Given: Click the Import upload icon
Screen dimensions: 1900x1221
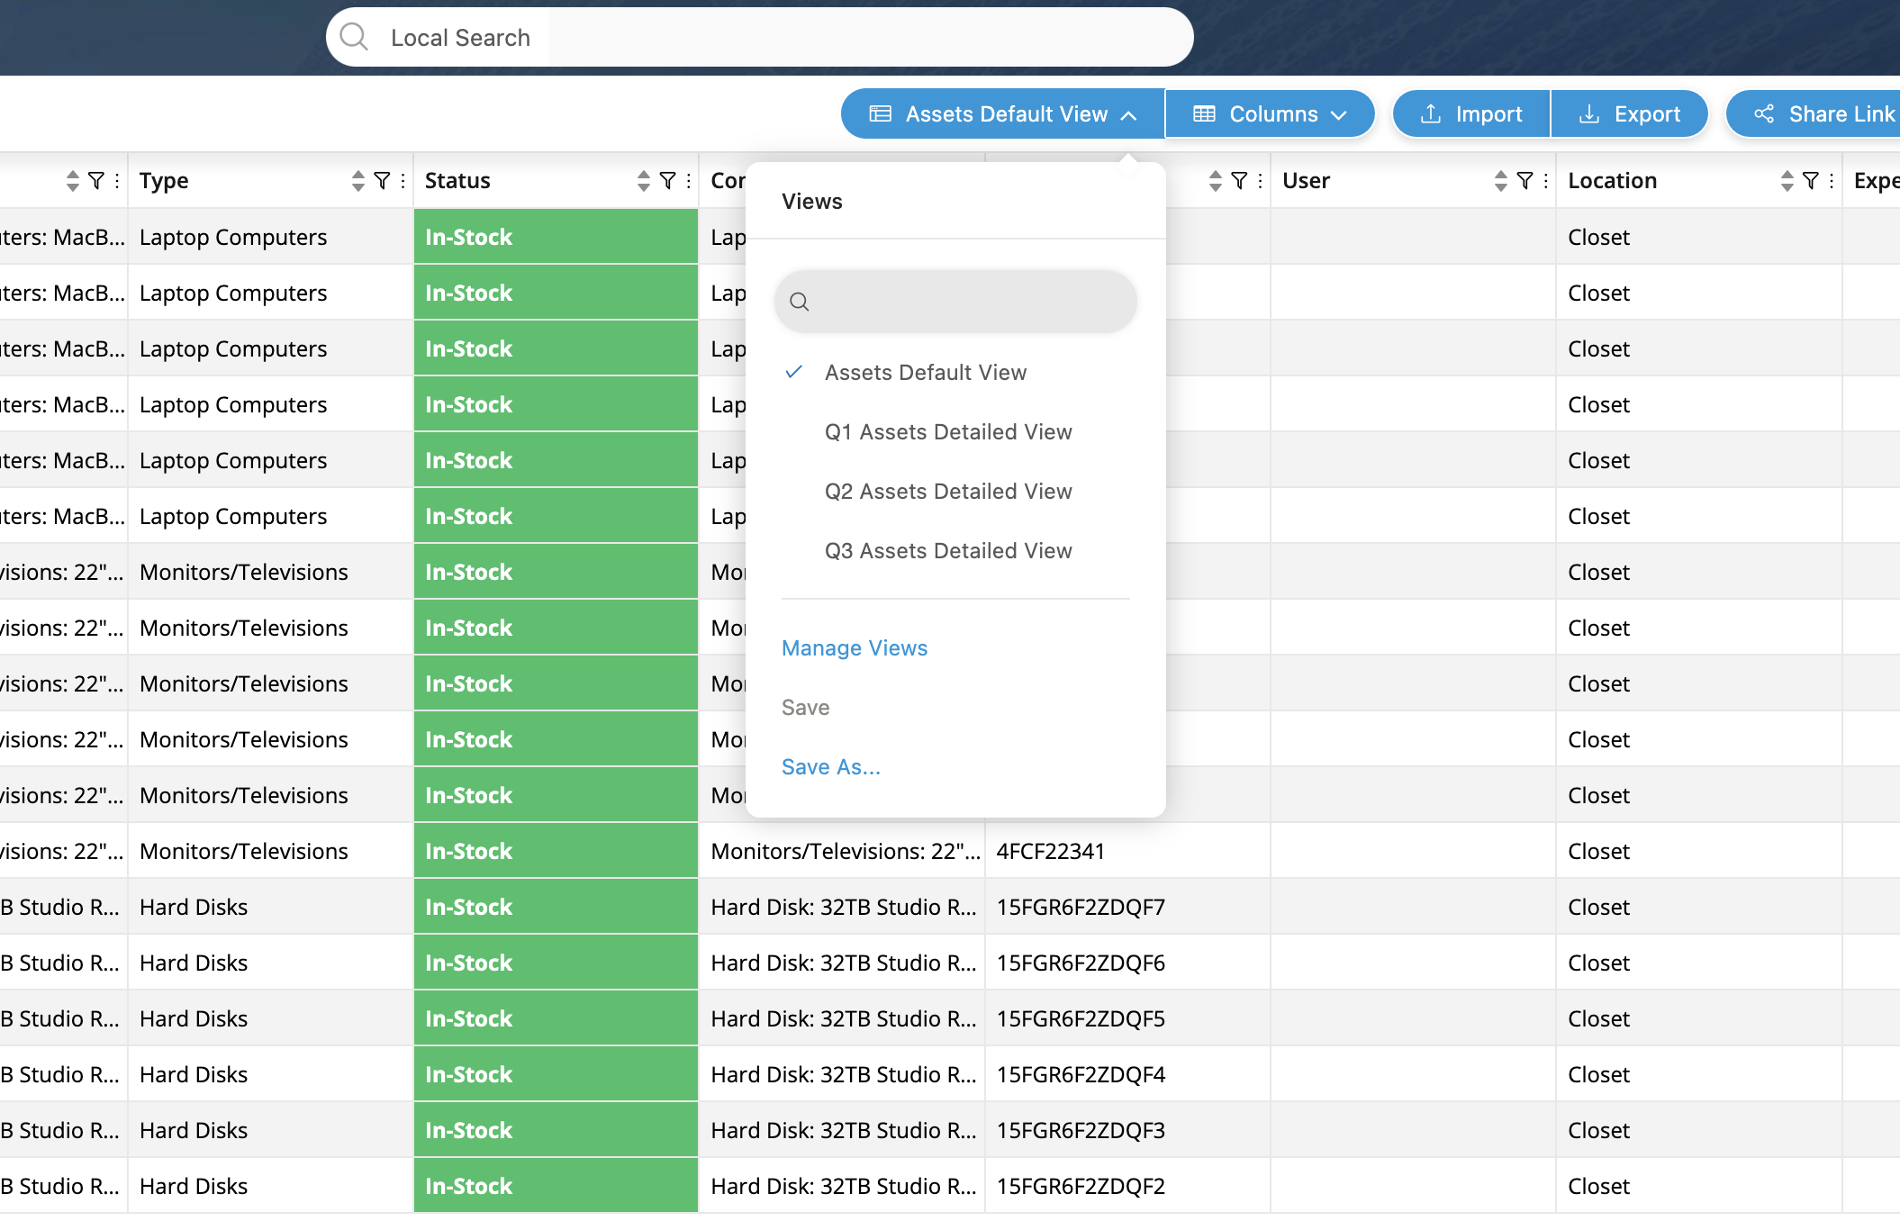Looking at the screenshot, I should [1431, 113].
